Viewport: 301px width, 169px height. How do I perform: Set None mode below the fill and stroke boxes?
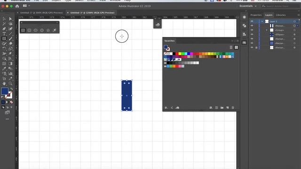pos(11,102)
